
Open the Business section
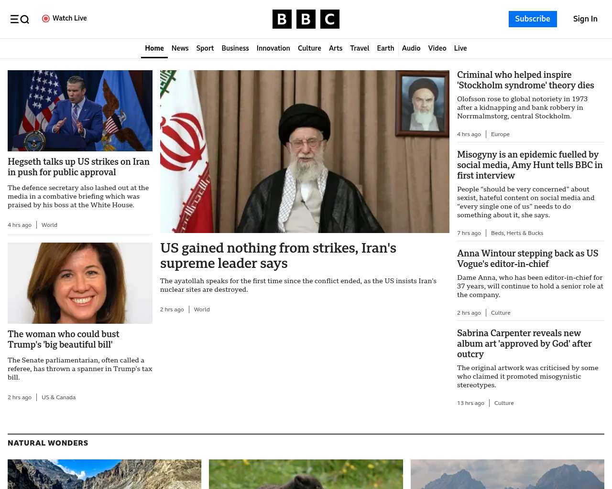[235, 48]
